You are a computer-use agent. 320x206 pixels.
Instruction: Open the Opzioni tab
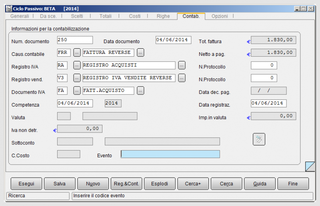pyautogui.click(x=220, y=16)
